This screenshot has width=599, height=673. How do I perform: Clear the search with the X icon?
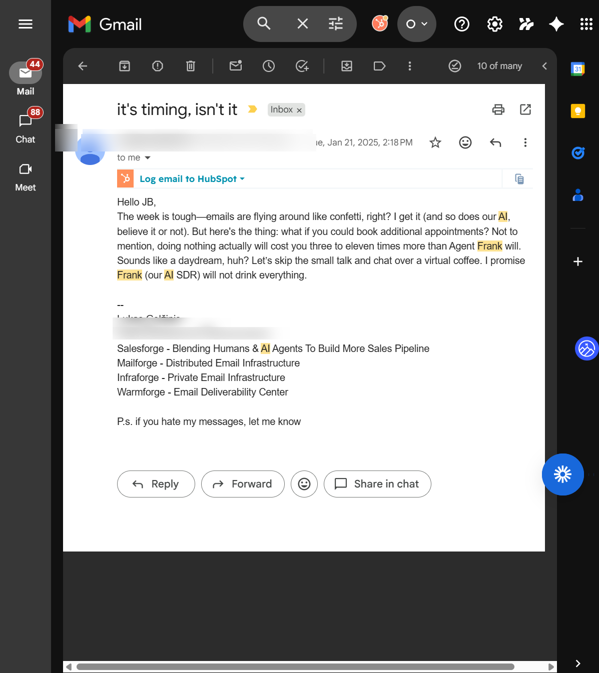[x=302, y=23]
